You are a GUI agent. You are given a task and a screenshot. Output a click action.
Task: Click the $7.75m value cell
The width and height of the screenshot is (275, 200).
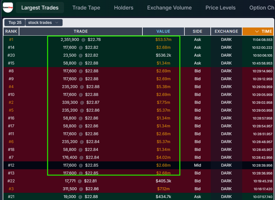pos(163,102)
